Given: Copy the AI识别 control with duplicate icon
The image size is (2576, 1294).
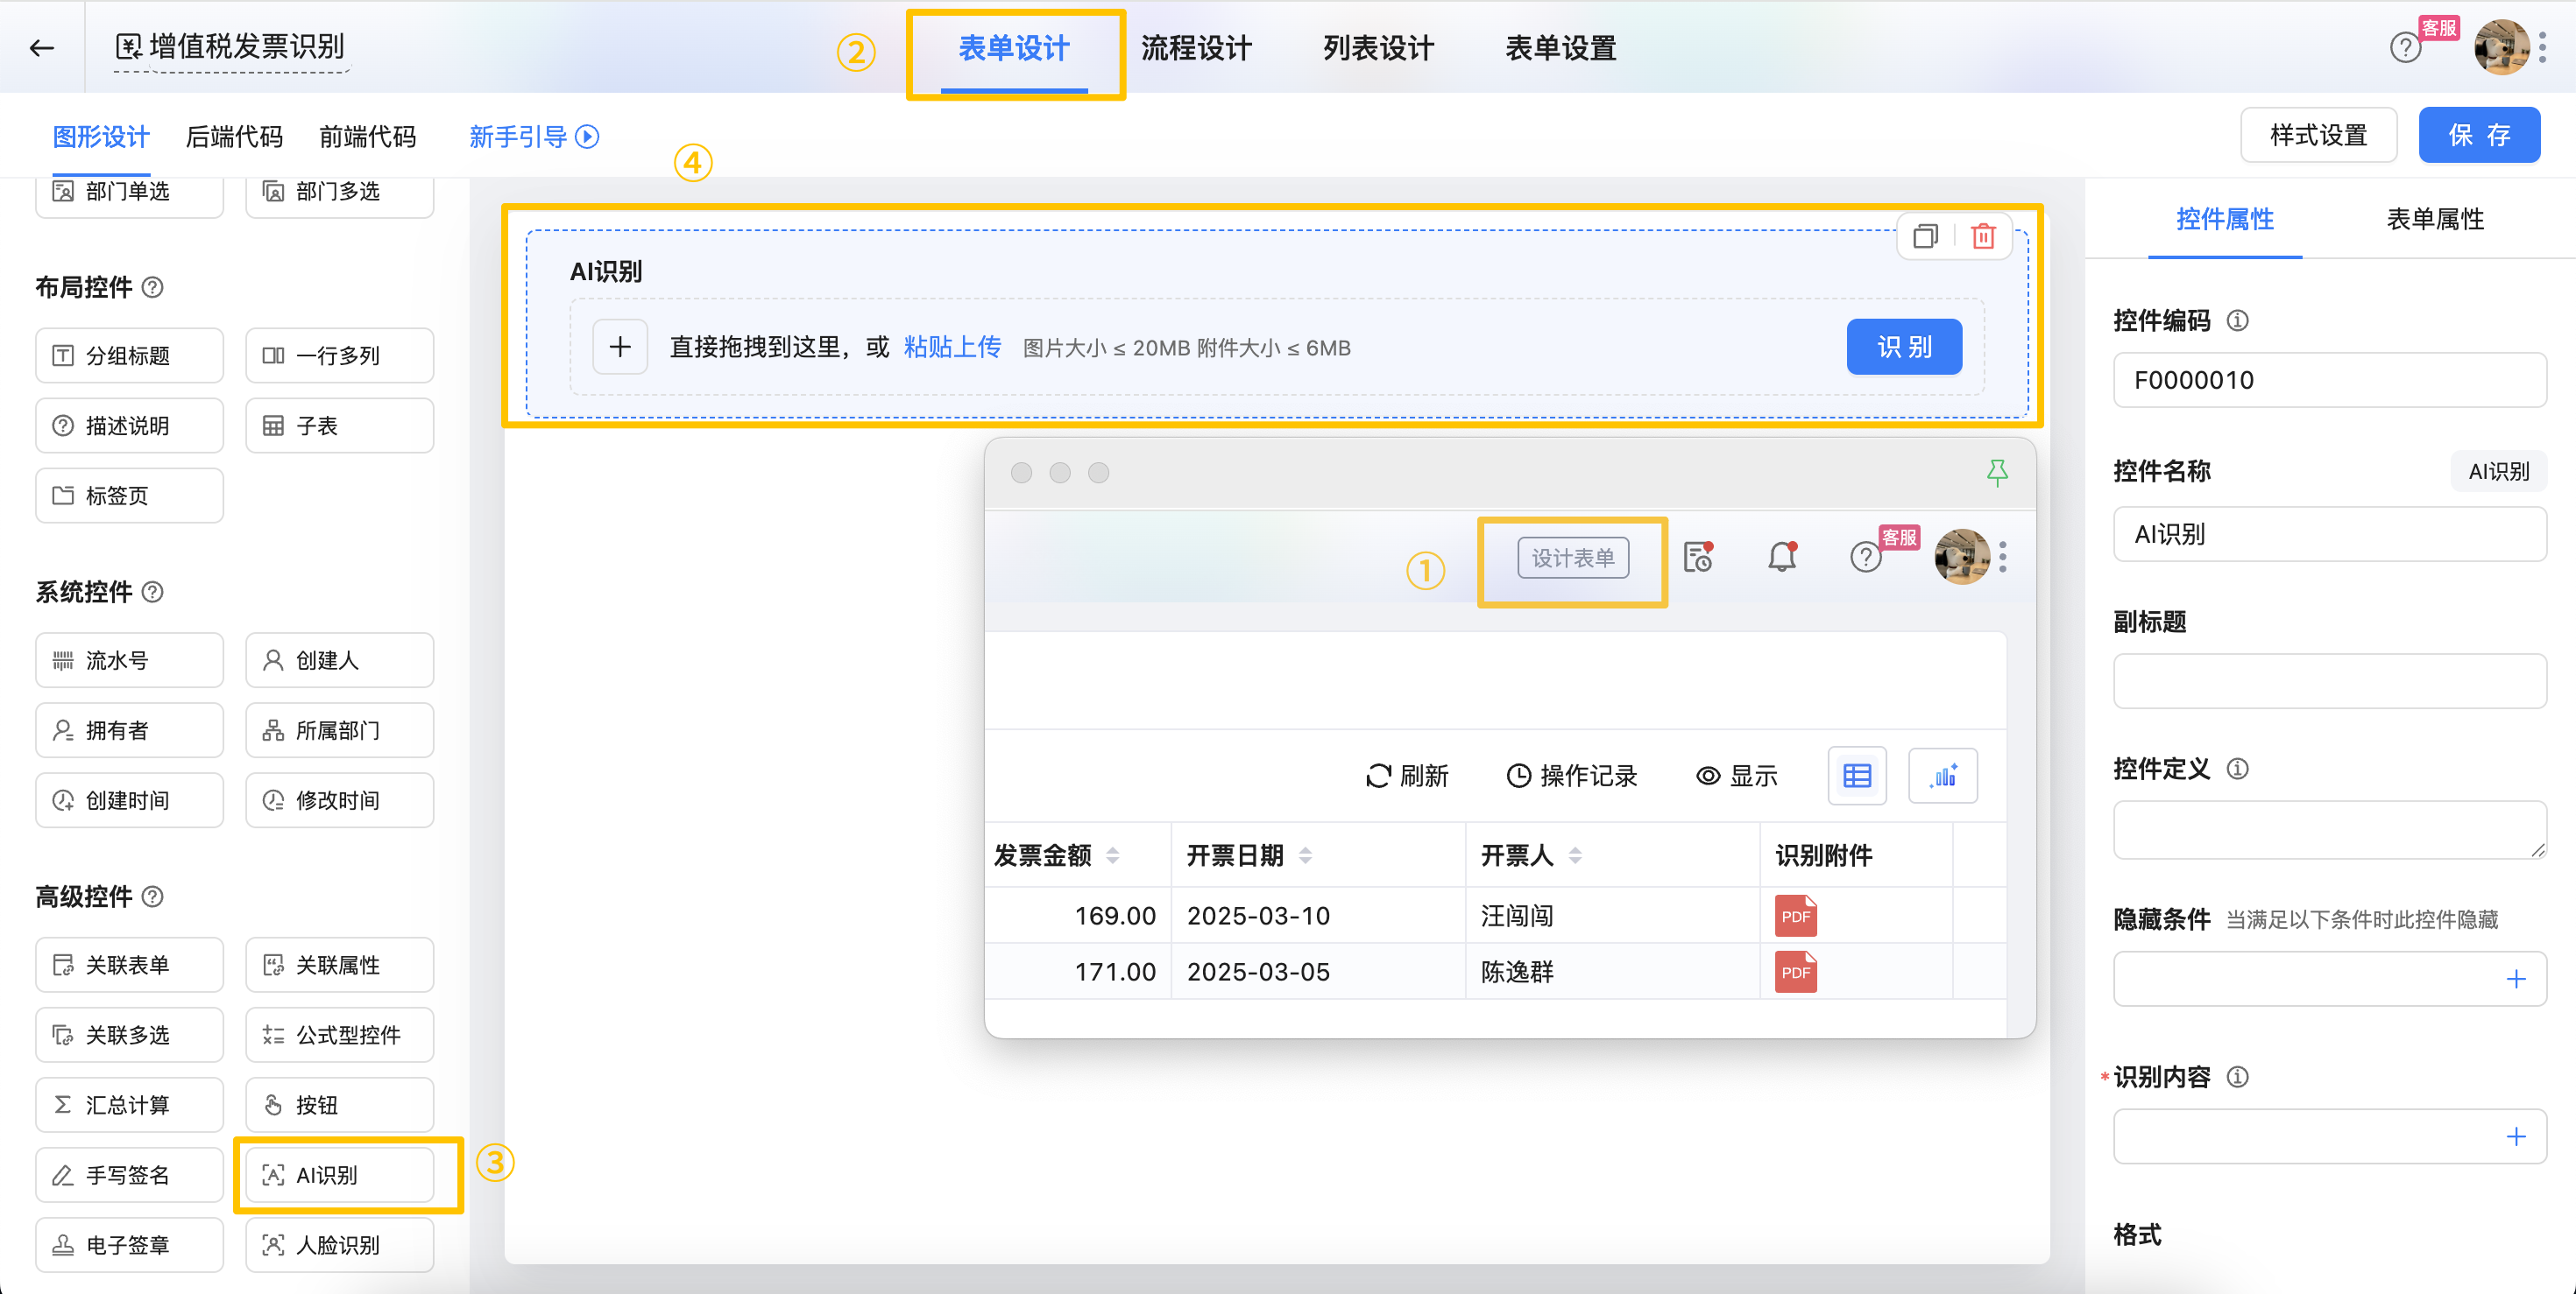Looking at the screenshot, I should click(1924, 236).
